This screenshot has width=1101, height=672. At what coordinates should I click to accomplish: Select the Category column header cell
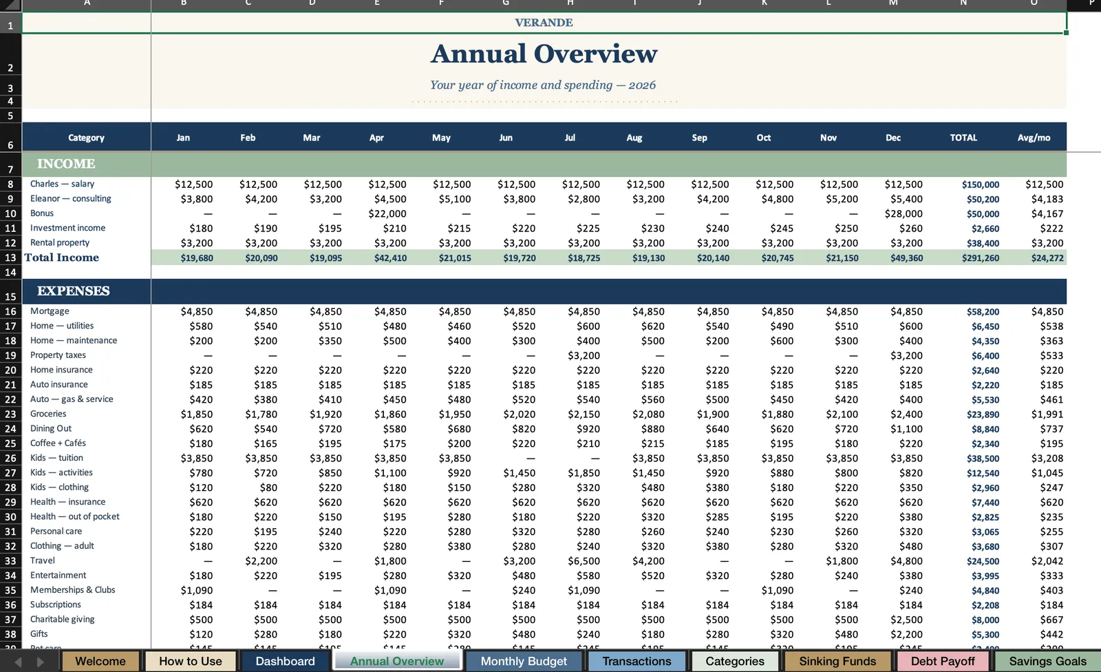86,137
